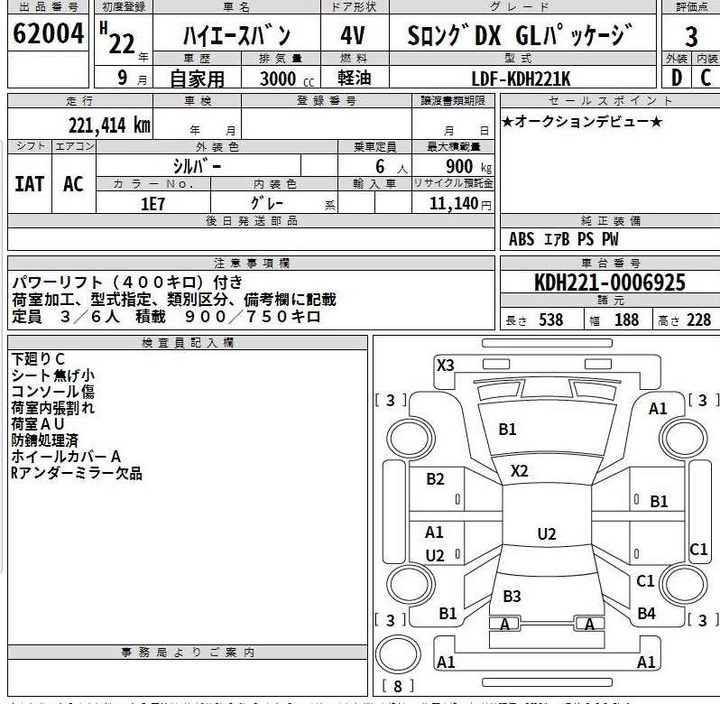Select the B3 mark on the rear hatch
The image size is (720, 704).
pos(512,596)
